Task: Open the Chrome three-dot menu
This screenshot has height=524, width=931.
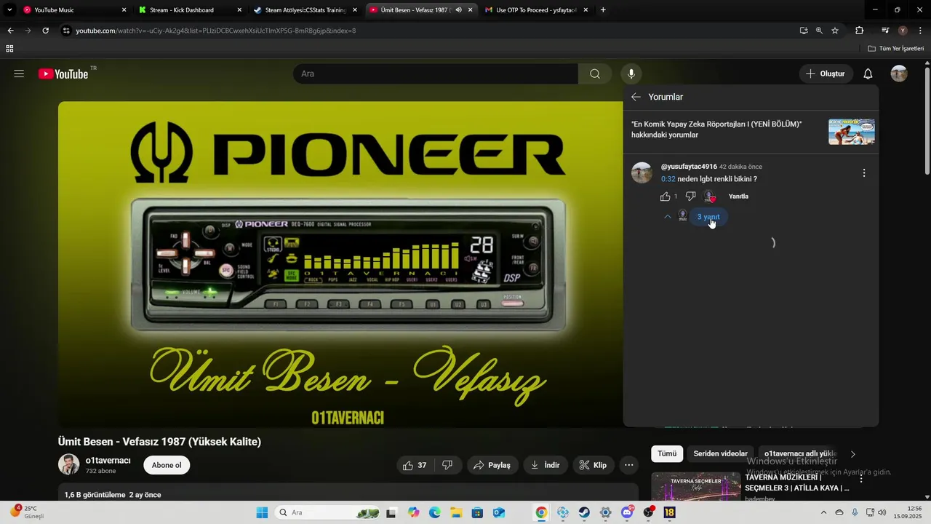Action: (x=920, y=31)
